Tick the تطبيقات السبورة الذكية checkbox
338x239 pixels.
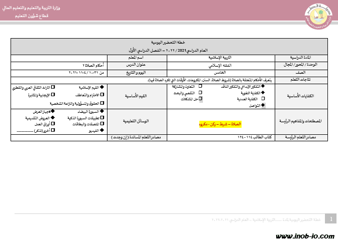[x=102, y=118]
